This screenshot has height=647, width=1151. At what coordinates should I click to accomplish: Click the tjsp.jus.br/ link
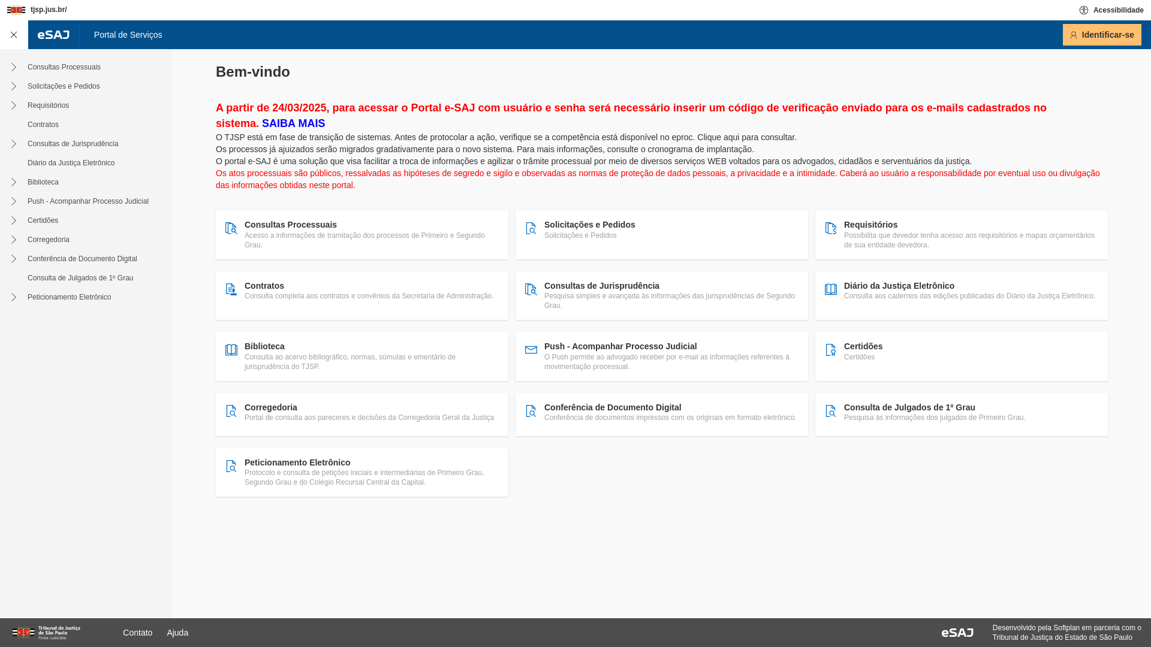coord(49,10)
